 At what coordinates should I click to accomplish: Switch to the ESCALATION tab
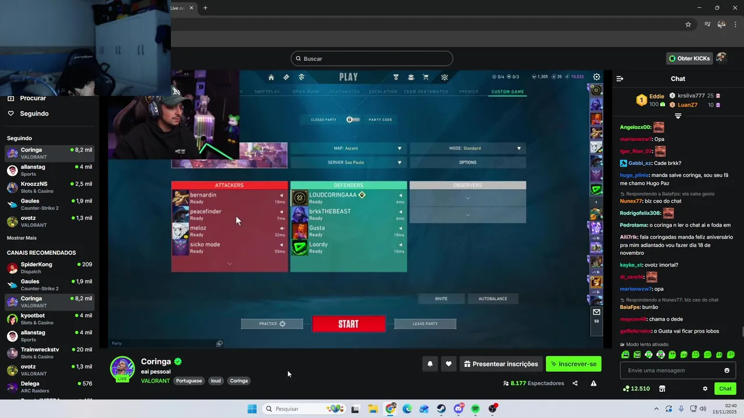[382, 92]
